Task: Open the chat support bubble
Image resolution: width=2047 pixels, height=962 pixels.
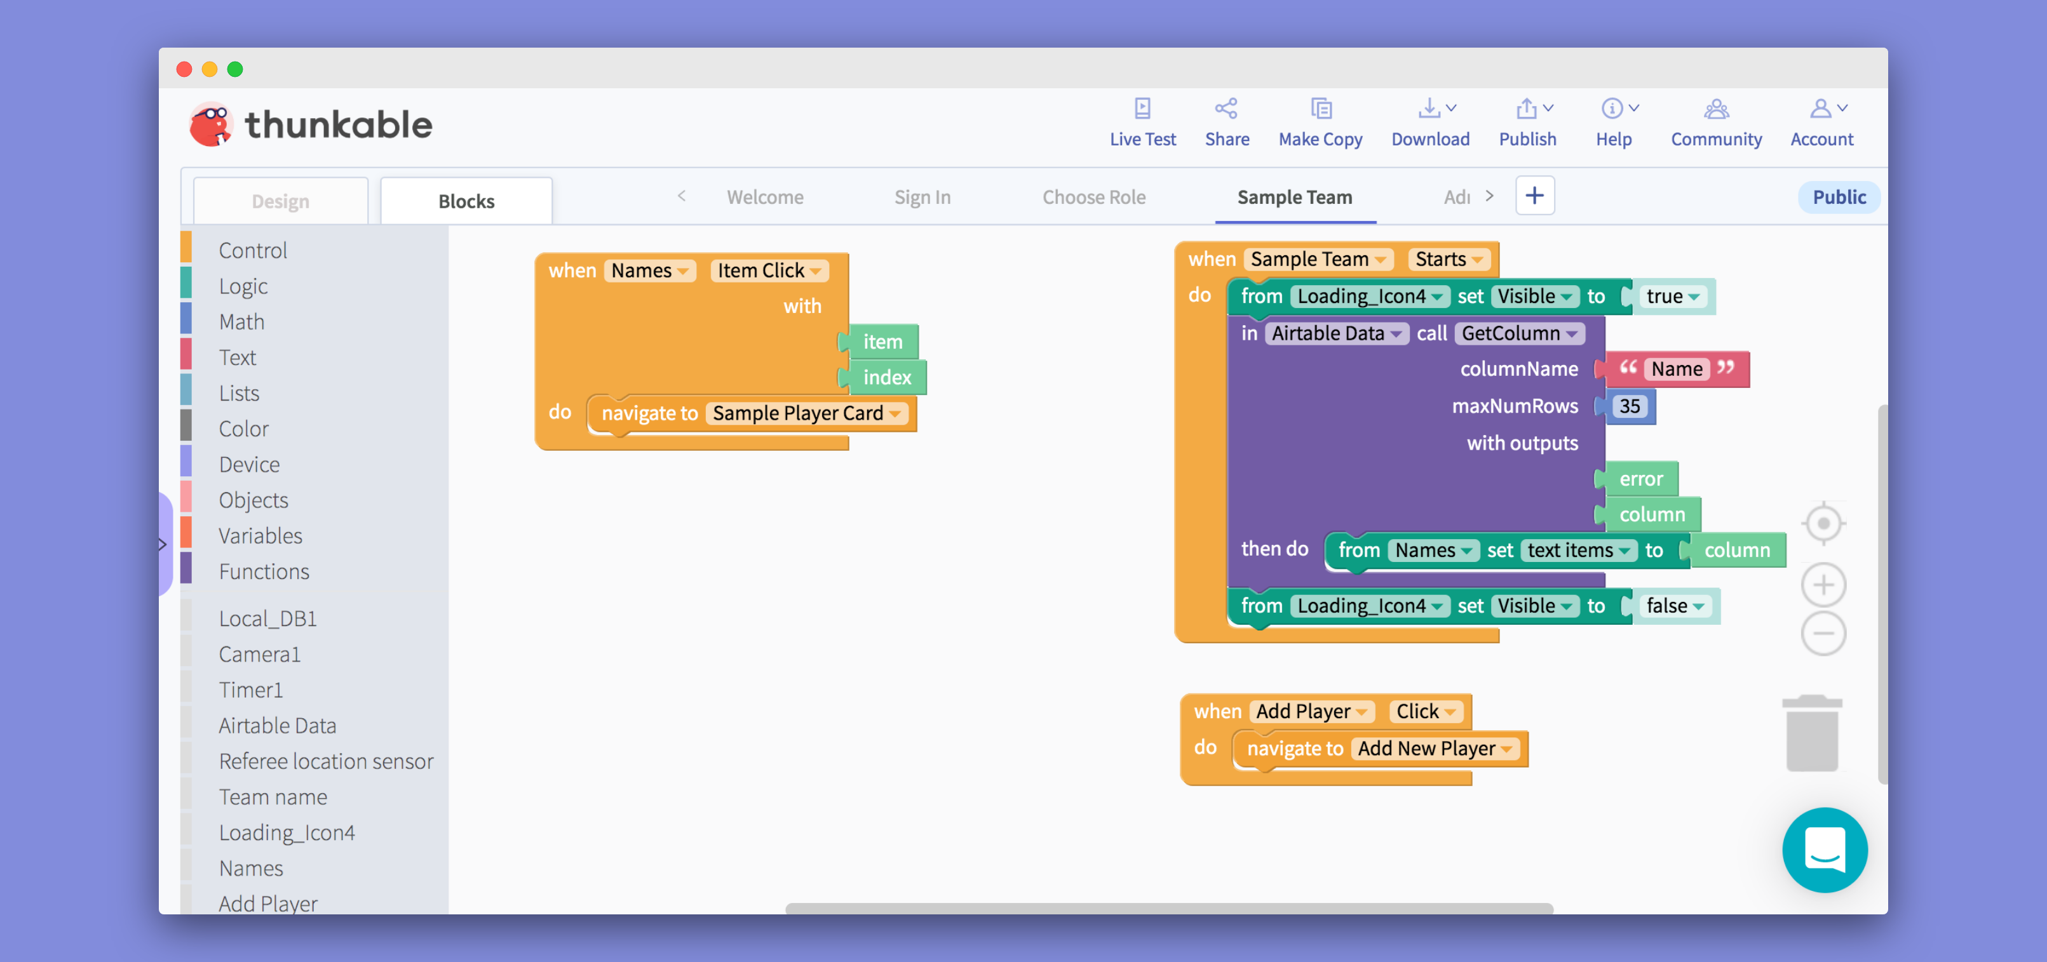Action: [x=1825, y=850]
